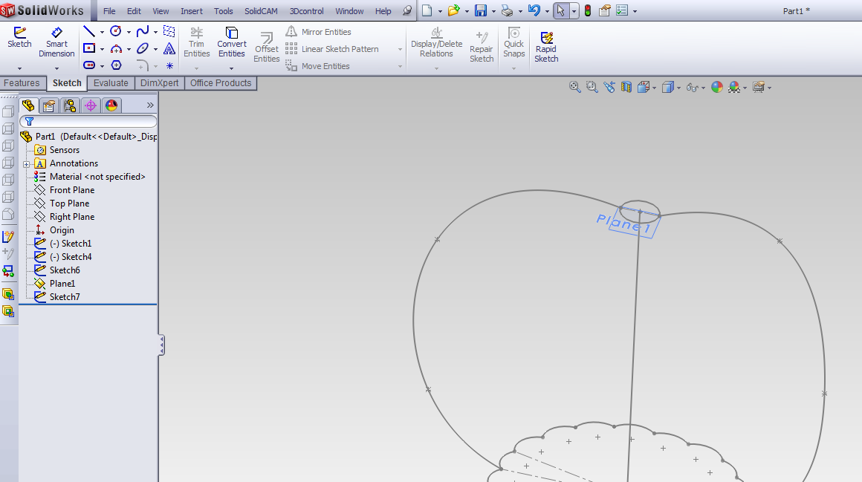862x482 pixels.
Task: Open the DimXpertManager crosshair tab
Action: 91,105
